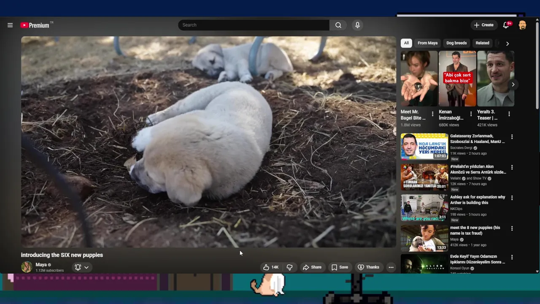Focus the Search input field

pos(254,25)
